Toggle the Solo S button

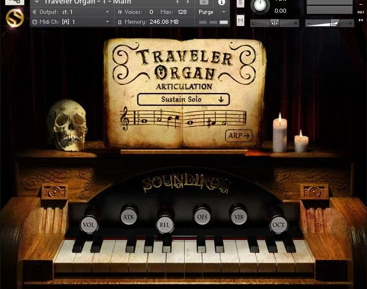pos(240,3)
